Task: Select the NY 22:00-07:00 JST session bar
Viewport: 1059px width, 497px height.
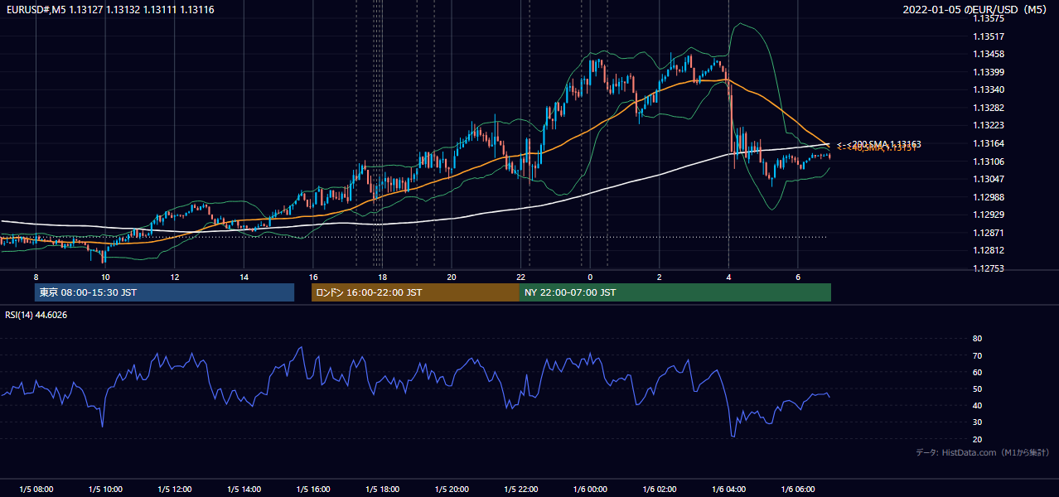Action: pos(675,292)
